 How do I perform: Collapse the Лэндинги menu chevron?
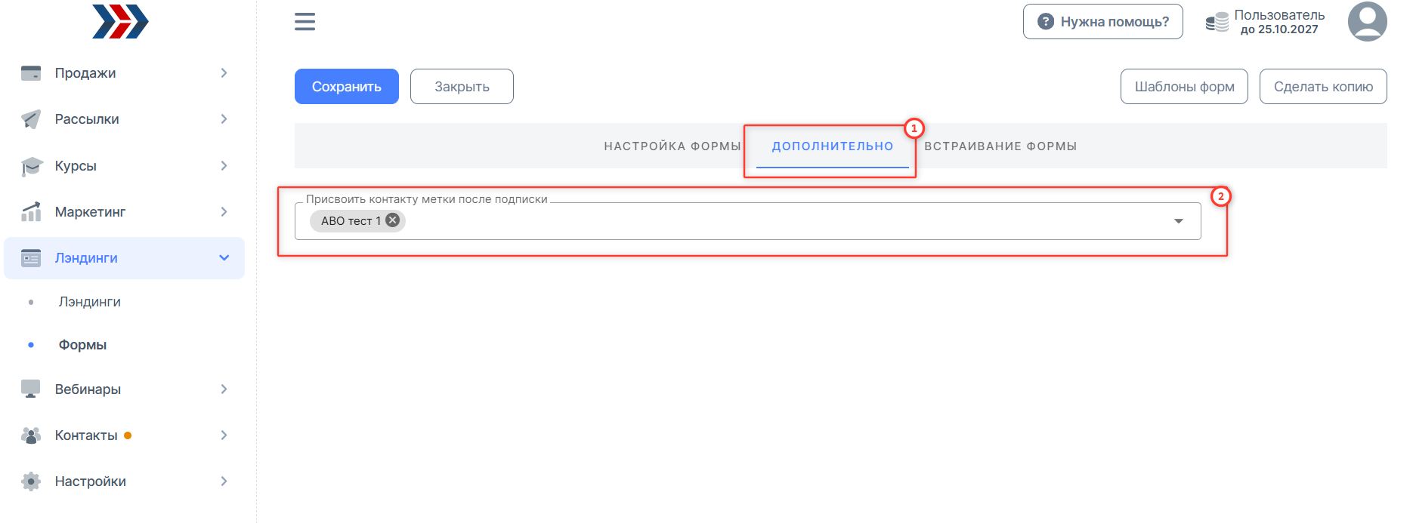coord(224,258)
